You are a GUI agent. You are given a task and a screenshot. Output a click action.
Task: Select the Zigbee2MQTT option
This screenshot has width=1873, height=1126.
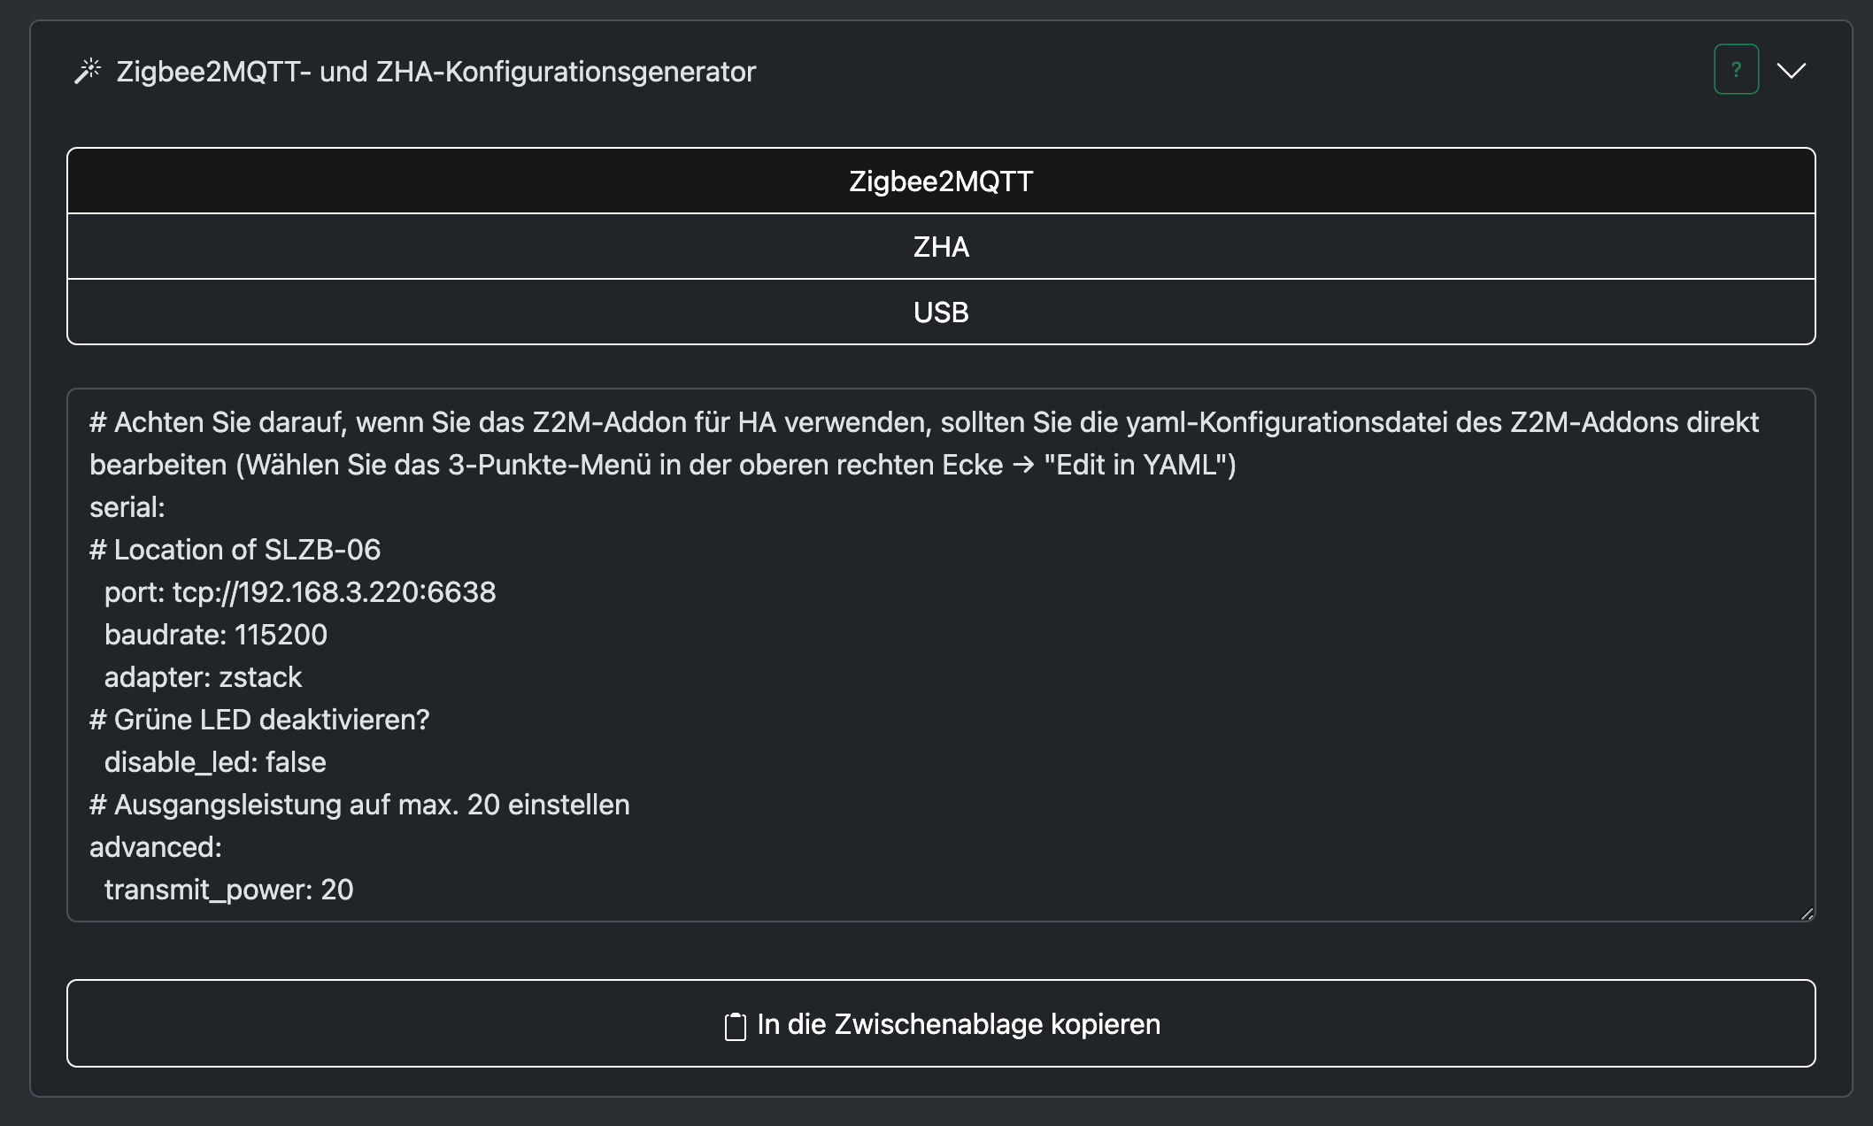(x=941, y=181)
